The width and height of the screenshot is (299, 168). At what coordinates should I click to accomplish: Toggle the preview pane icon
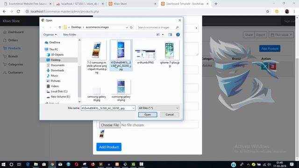click(170, 35)
